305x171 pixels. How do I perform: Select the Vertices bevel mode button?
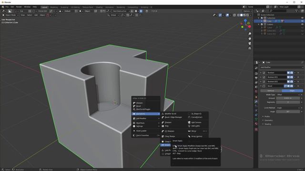271,91
